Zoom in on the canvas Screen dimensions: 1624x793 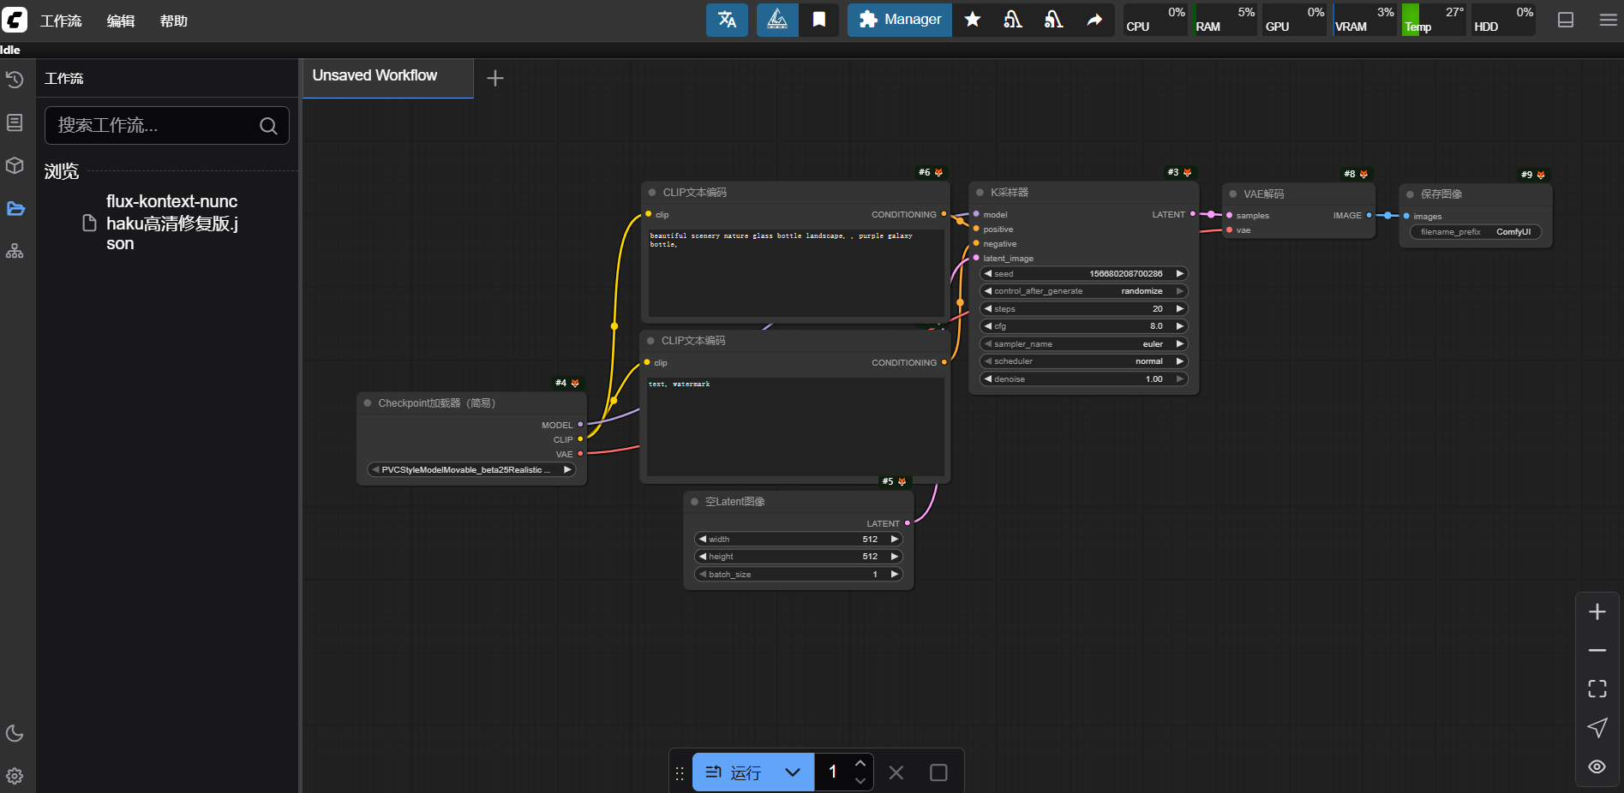coord(1597,611)
